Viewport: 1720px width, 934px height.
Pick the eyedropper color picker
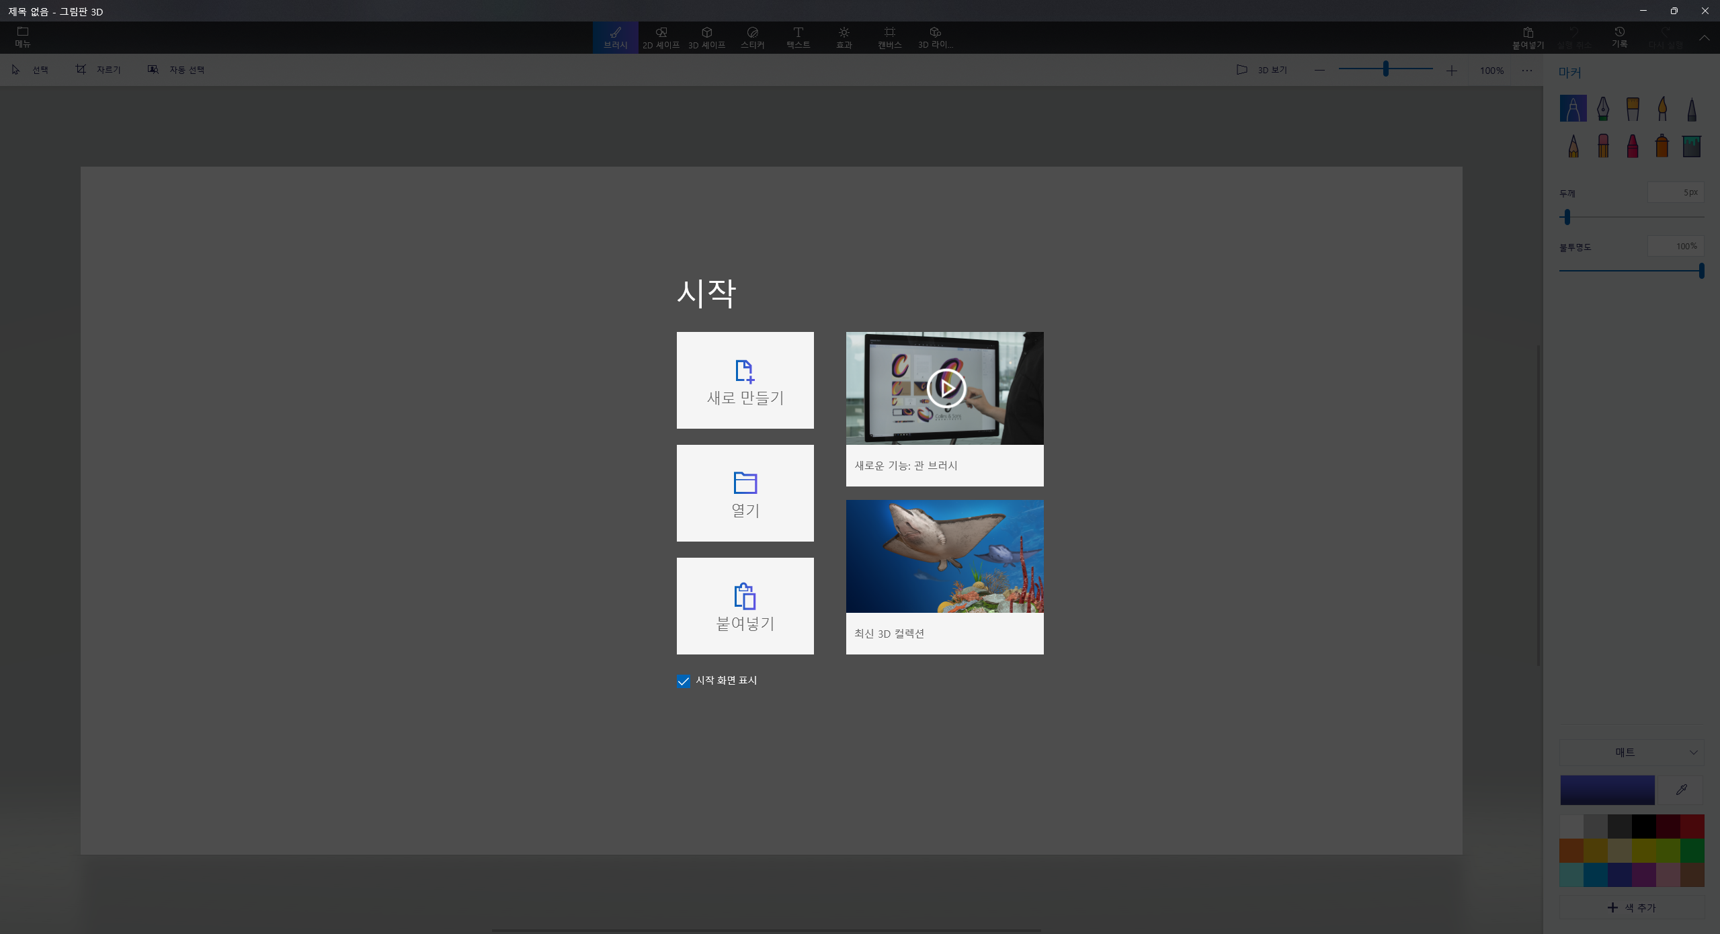tap(1681, 790)
